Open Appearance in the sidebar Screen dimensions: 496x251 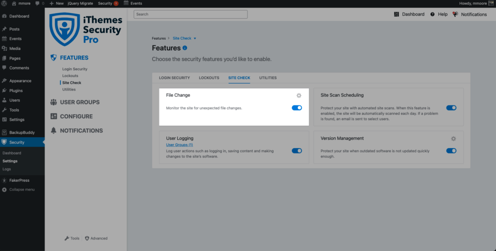pyautogui.click(x=20, y=81)
